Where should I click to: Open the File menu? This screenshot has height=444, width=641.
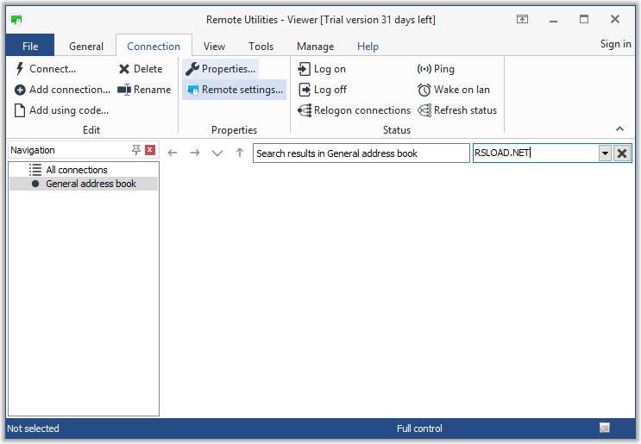point(30,47)
